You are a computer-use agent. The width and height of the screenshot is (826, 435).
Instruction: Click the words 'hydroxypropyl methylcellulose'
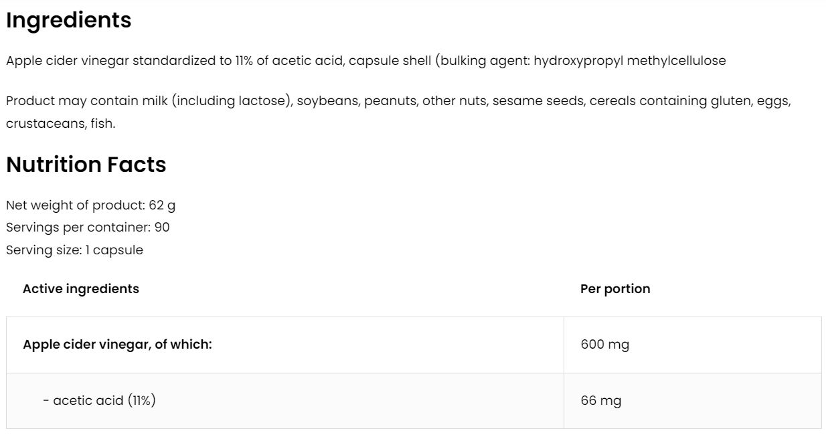point(629,61)
